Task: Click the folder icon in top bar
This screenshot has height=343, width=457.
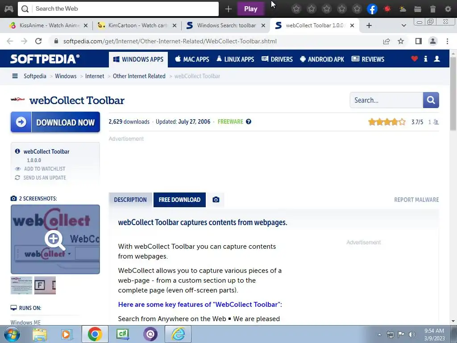Action: click(418, 9)
